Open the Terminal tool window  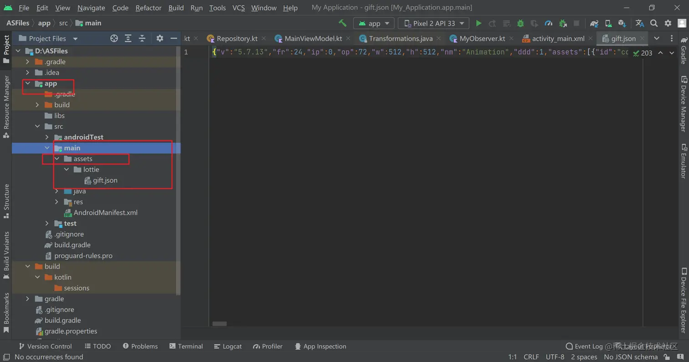[x=185, y=346]
